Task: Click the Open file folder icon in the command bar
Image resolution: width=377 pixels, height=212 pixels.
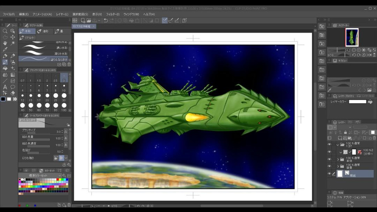Action: click(89, 20)
